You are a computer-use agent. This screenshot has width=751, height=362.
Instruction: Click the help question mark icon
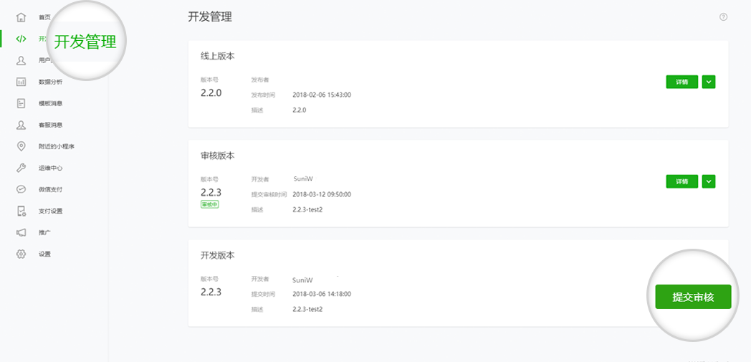[x=723, y=17]
